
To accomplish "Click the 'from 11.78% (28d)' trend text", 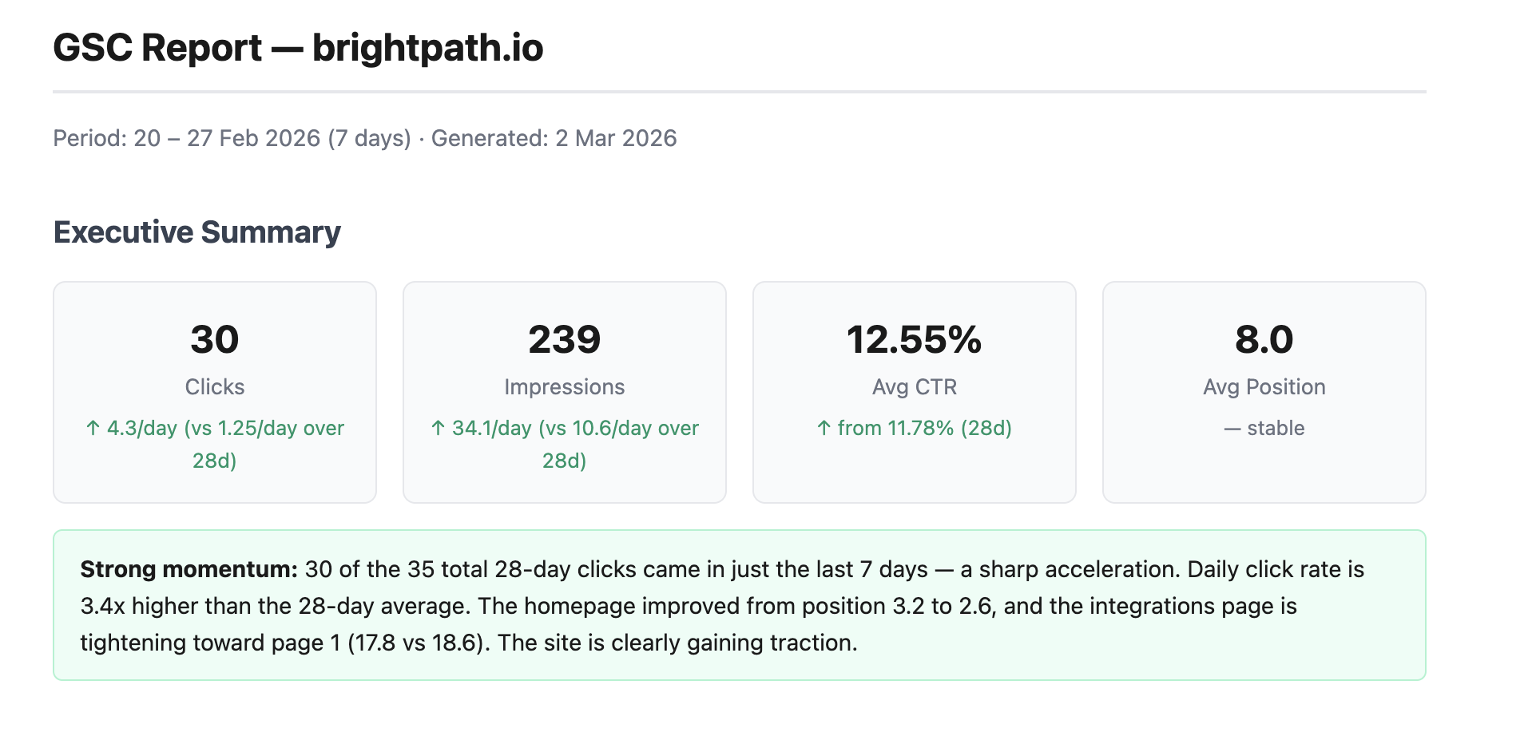I will pyautogui.click(x=924, y=429).
